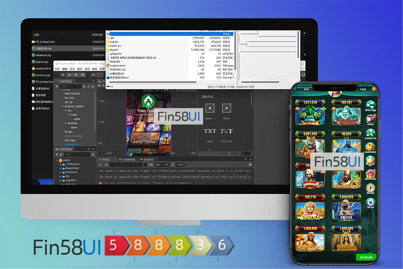Select the Main Camera node
Screen dimensions: 403x269
click(x=72, y=93)
